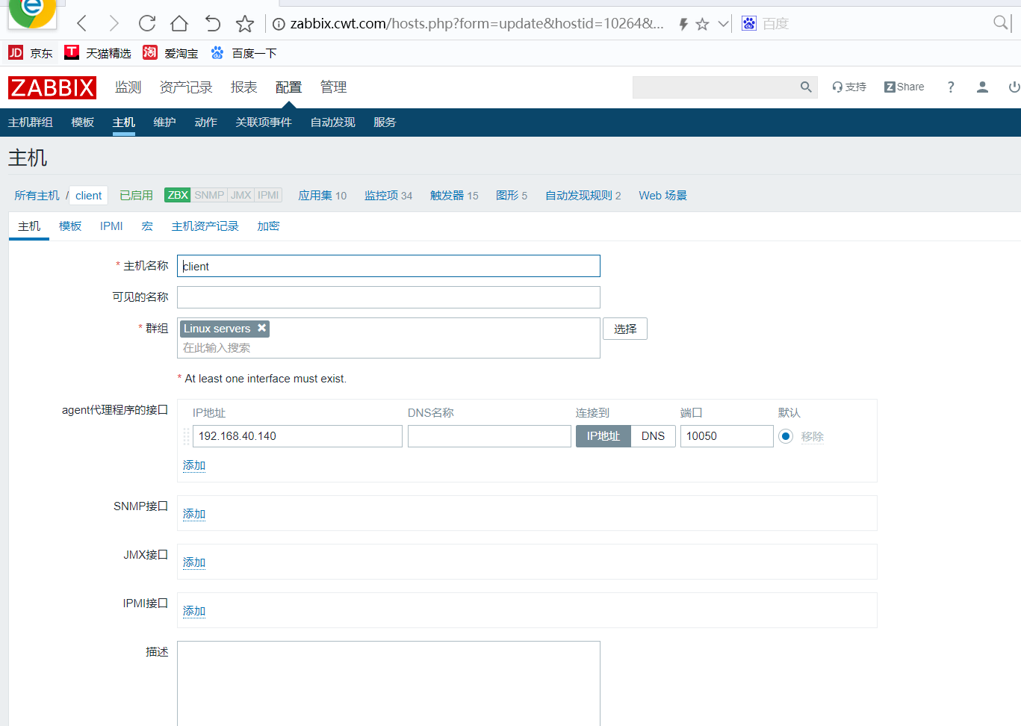Open the 支持 support link
1021x726 pixels.
coord(849,87)
